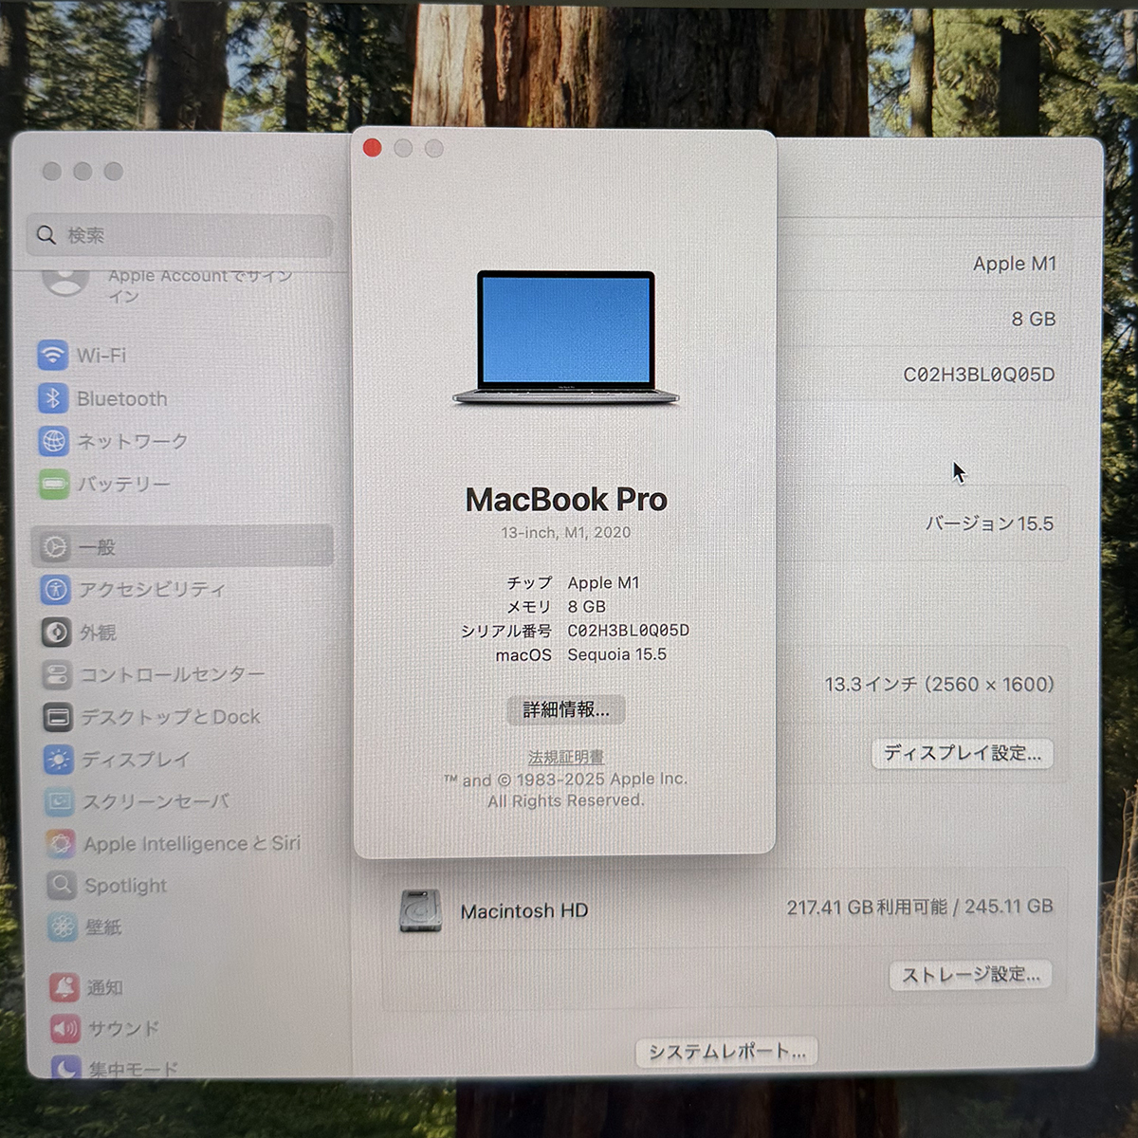The width and height of the screenshot is (1138, 1138).
Task: Click the ディスプレイ設定... button
Action: click(962, 754)
